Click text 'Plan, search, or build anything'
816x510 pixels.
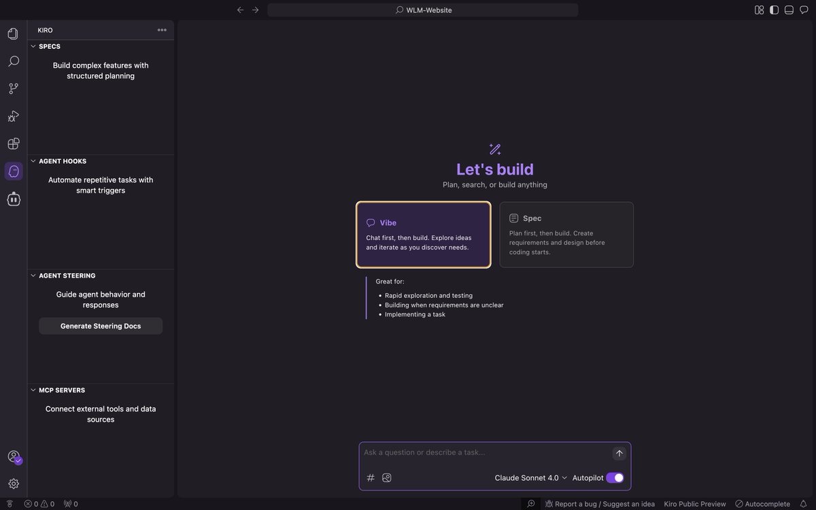(495, 185)
